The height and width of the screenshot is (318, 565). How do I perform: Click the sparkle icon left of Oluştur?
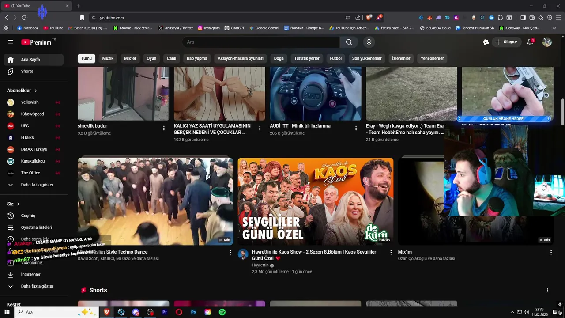486,42
